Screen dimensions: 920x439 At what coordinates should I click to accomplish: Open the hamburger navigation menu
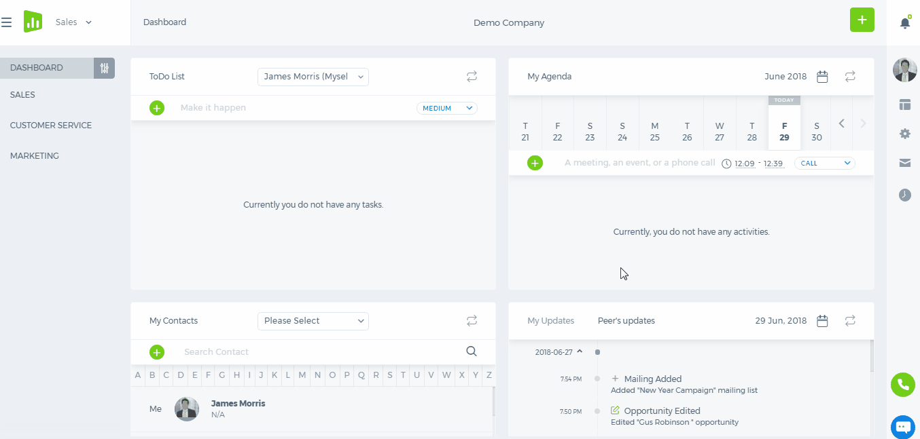pyautogui.click(x=7, y=22)
